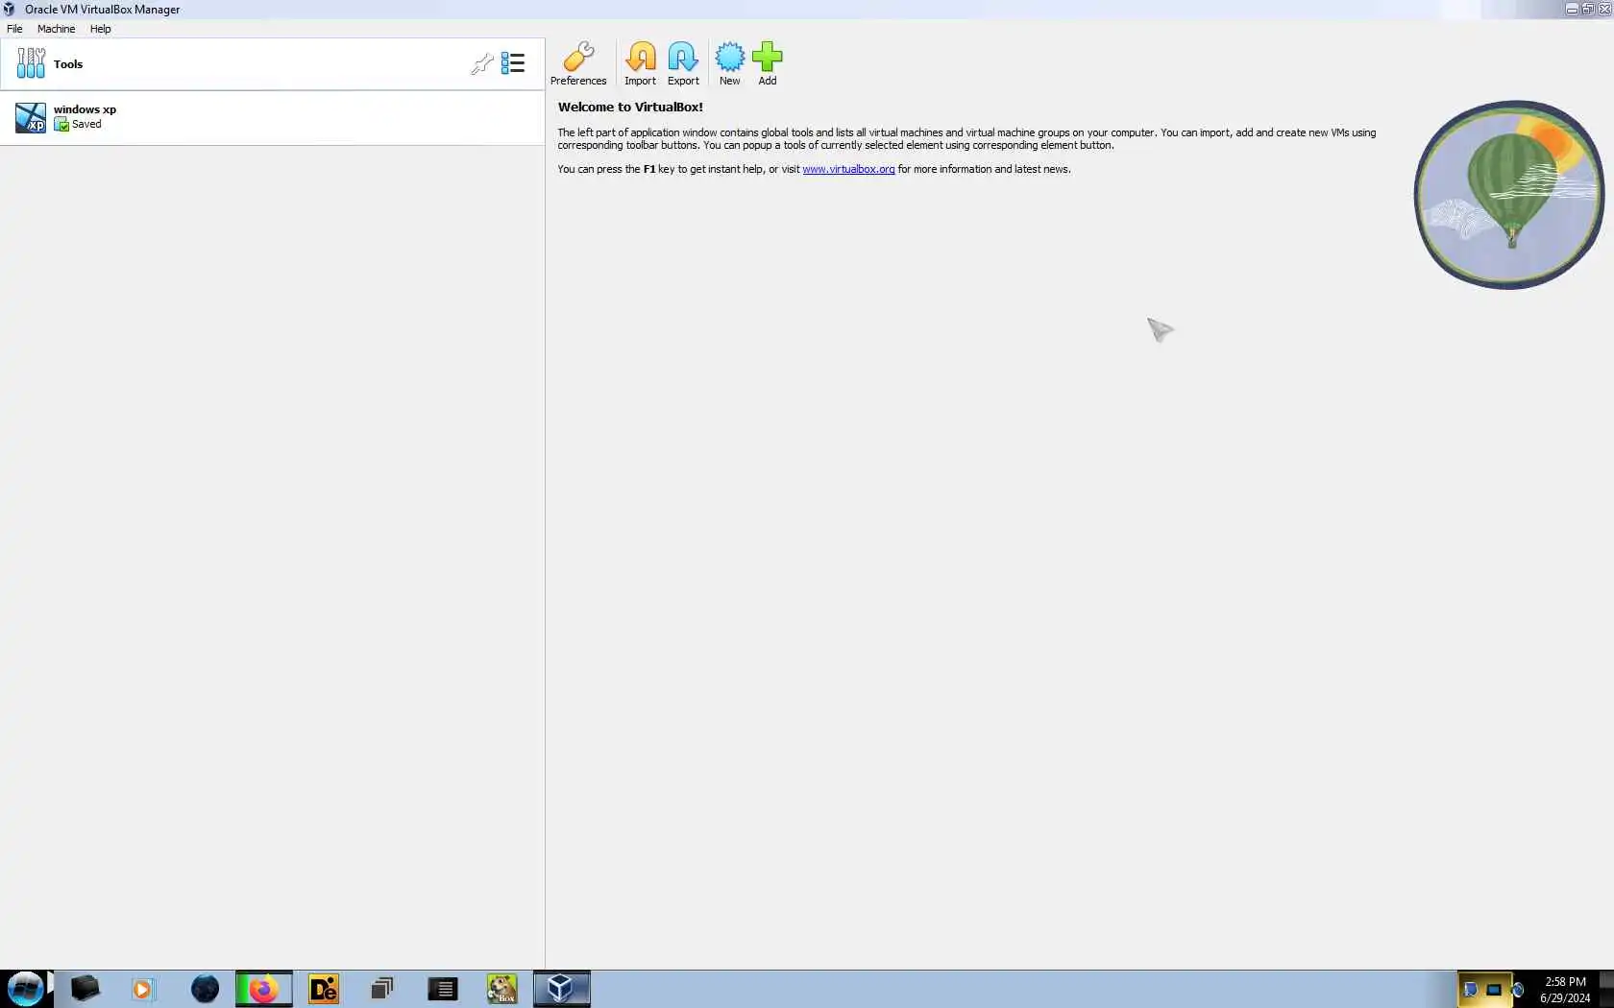Open the black cube taskbar icon

pyautogui.click(x=85, y=989)
